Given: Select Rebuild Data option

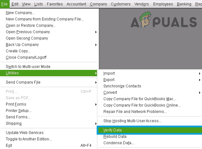Looking at the screenshot, I should [x=115, y=137].
